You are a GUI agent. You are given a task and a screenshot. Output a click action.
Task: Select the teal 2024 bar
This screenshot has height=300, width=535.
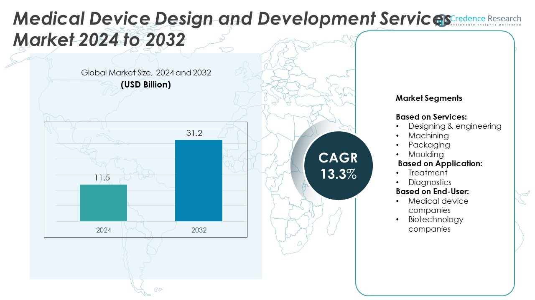(x=103, y=203)
